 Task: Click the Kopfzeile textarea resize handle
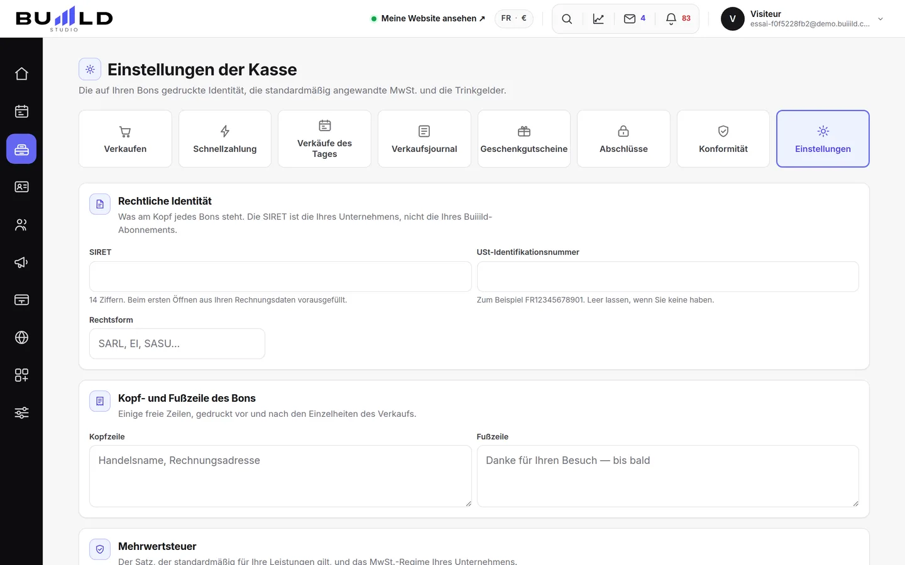[x=468, y=503]
